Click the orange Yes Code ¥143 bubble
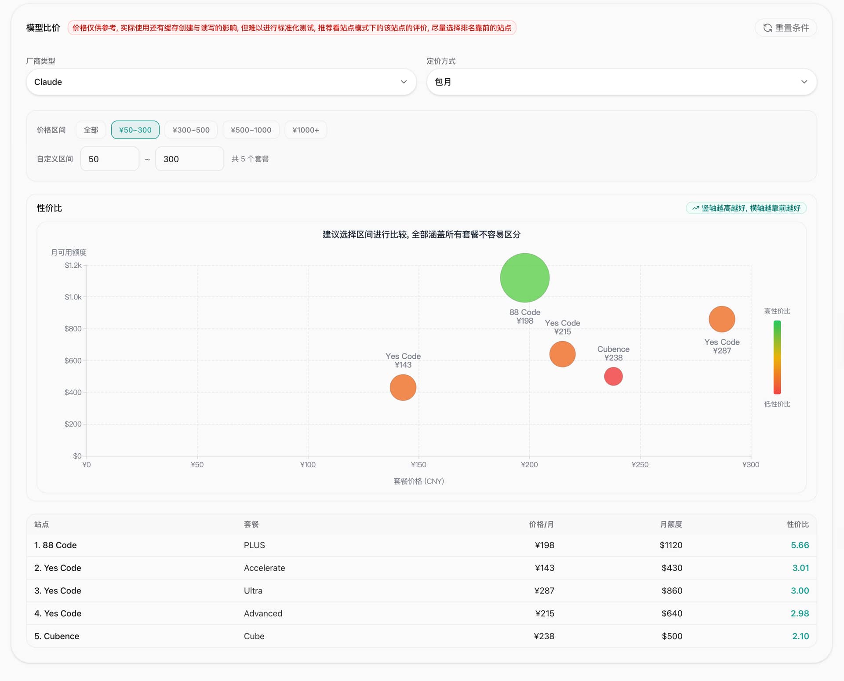This screenshot has height=681, width=844. point(403,387)
